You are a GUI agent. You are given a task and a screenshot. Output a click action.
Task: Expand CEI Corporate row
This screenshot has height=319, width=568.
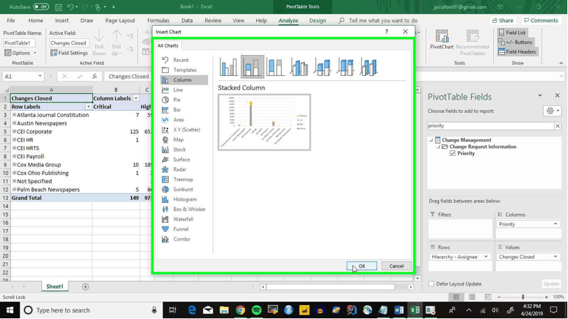coord(14,131)
